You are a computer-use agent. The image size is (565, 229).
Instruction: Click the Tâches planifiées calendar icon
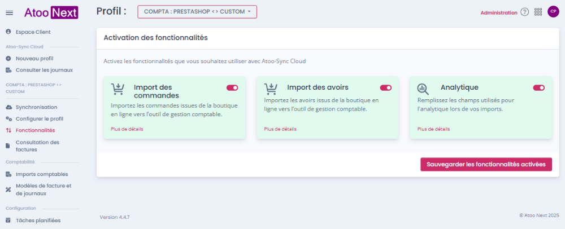pyautogui.click(x=8, y=221)
